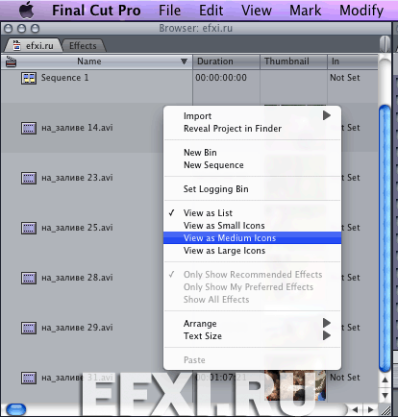The image size is (398, 417).
Task: Click the Not Set value for на_заливе 31.avi
Action: (x=345, y=378)
